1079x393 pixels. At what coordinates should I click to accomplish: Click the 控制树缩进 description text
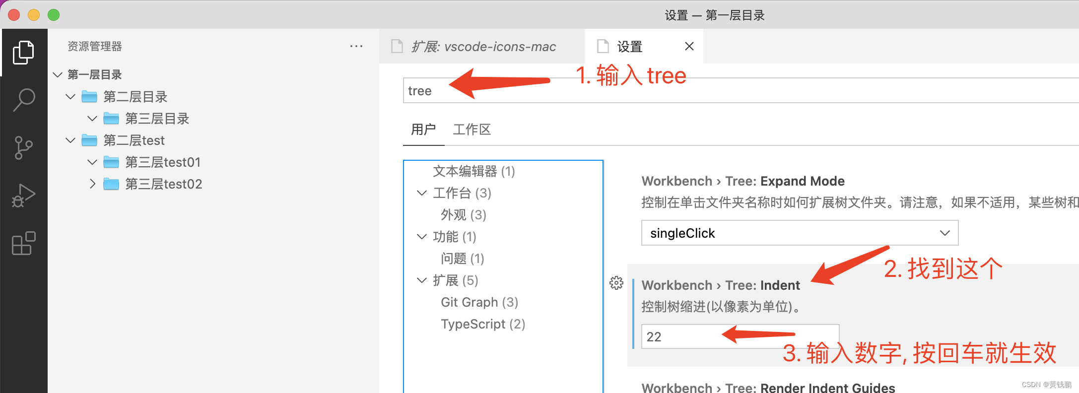pyautogui.click(x=722, y=307)
